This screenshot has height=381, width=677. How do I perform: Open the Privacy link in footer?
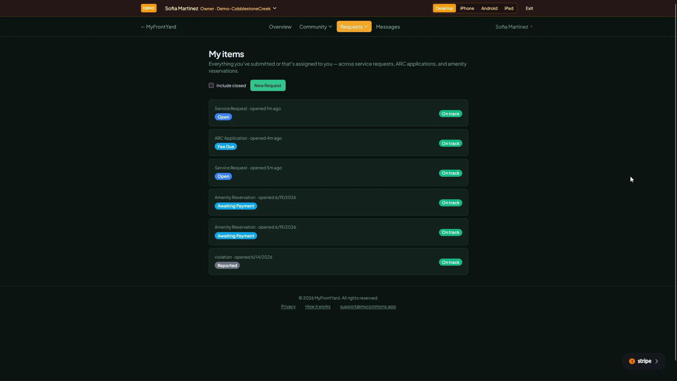tap(288, 307)
